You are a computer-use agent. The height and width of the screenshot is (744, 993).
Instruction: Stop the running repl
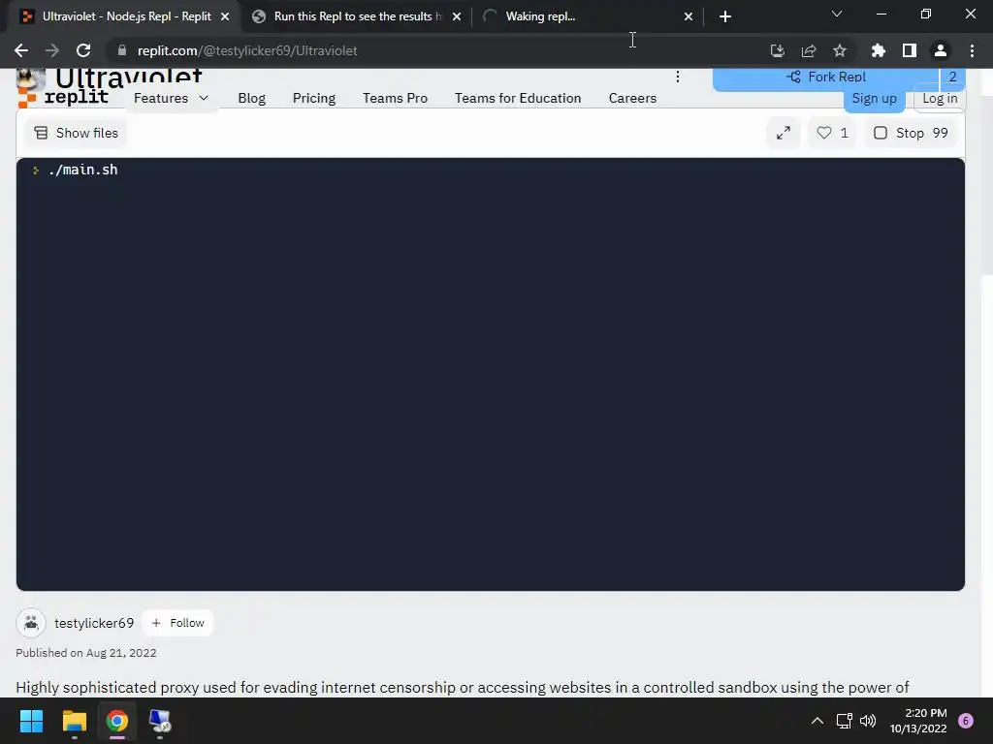point(911,133)
